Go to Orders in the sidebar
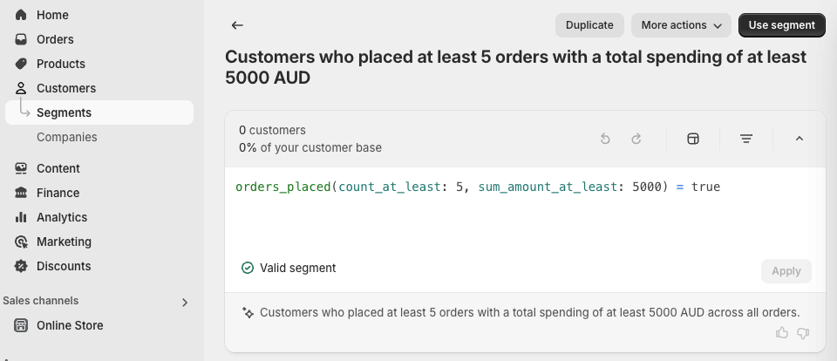 tap(55, 39)
